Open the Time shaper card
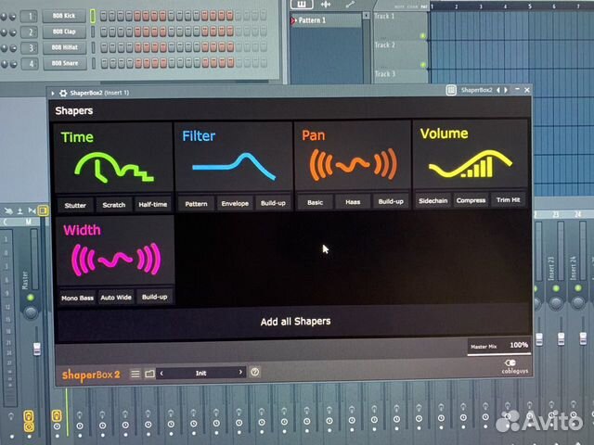 point(113,159)
